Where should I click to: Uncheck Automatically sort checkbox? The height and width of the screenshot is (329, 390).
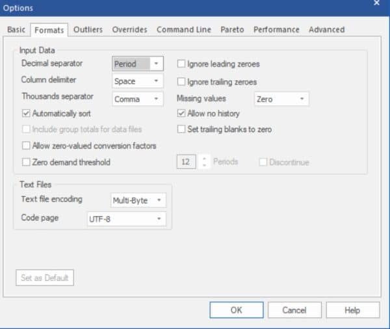(27, 114)
